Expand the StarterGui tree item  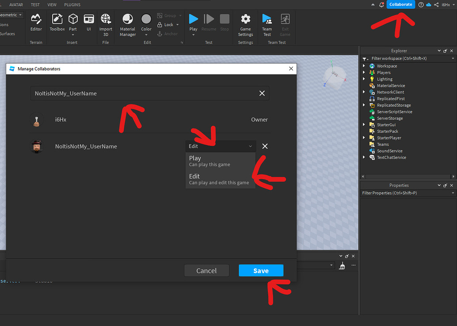(364, 125)
